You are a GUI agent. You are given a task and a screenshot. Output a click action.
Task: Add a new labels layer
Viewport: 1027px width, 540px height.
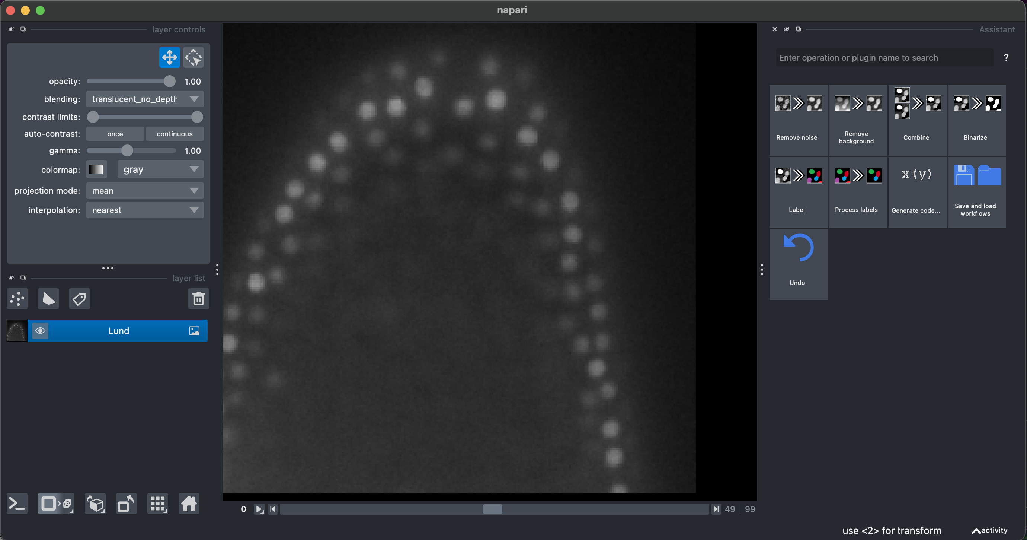[x=79, y=299]
